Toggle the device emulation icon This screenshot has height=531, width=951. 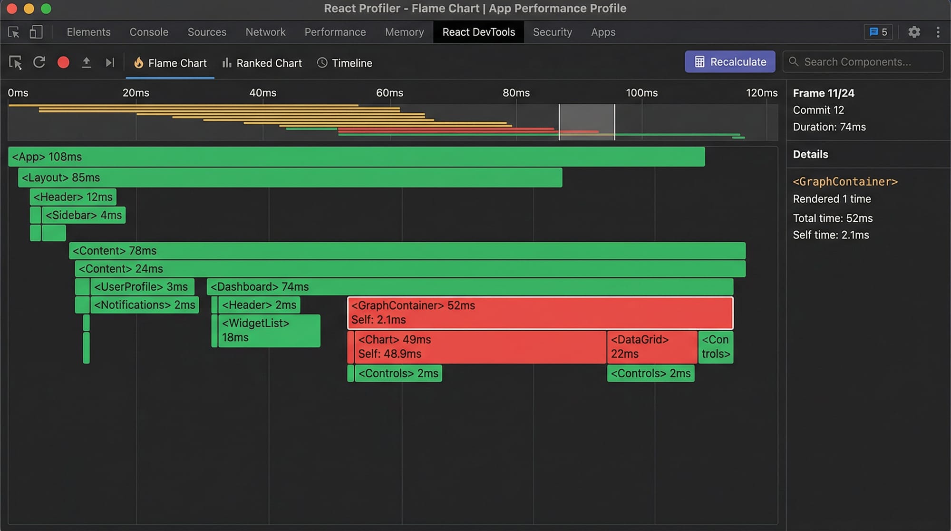coord(36,32)
